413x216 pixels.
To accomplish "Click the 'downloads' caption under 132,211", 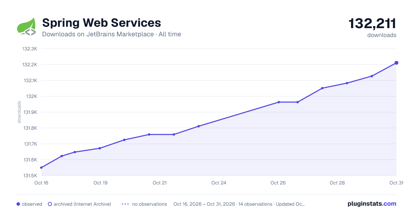I will pyautogui.click(x=382, y=35).
